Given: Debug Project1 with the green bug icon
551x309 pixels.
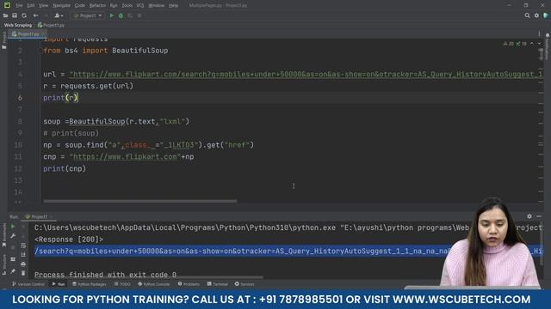Looking at the screenshot, I should tap(121, 15).
